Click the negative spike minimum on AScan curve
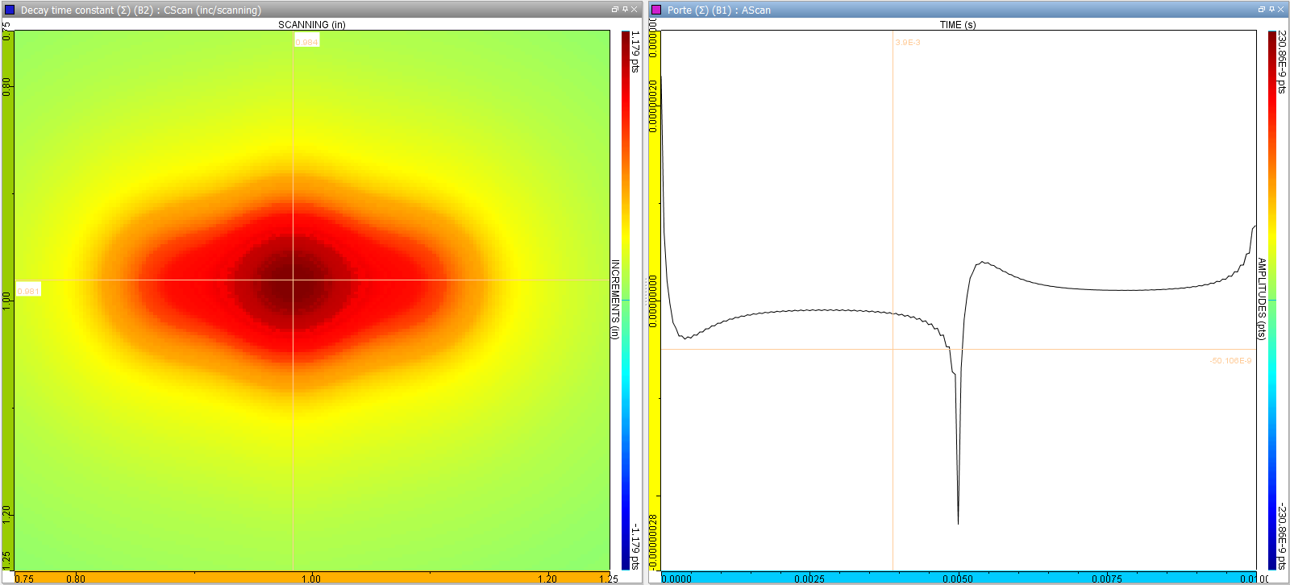Viewport: 1290px width, 585px height. tap(958, 524)
